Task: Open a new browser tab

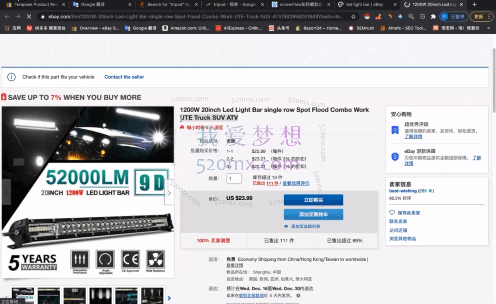Action: click(x=474, y=5)
